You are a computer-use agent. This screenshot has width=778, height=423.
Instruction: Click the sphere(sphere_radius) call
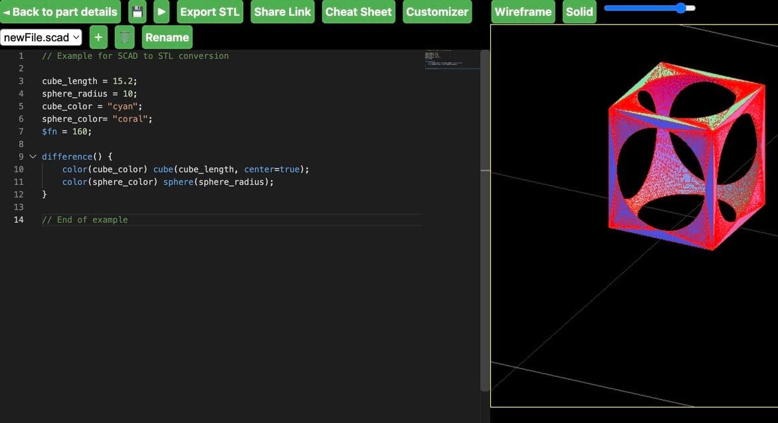point(219,182)
